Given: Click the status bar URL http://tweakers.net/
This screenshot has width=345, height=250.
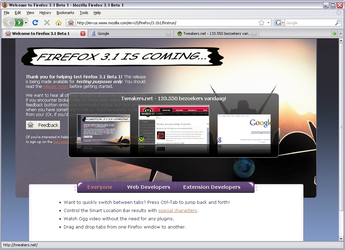Looking at the screenshot, I should tap(20, 245).
